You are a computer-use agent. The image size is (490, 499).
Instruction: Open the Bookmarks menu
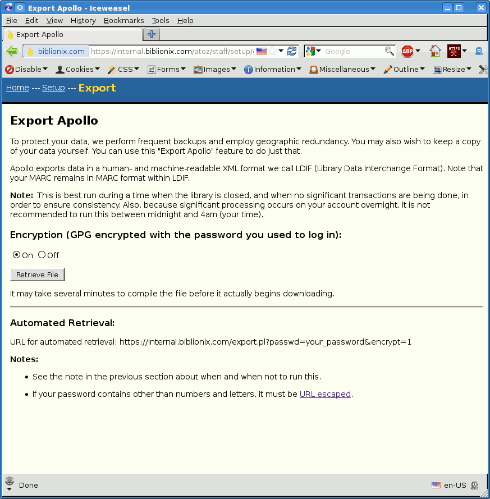[x=123, y=20]
